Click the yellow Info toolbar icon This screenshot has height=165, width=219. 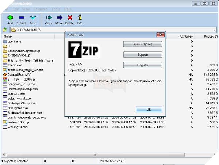(x=80, y=18)
